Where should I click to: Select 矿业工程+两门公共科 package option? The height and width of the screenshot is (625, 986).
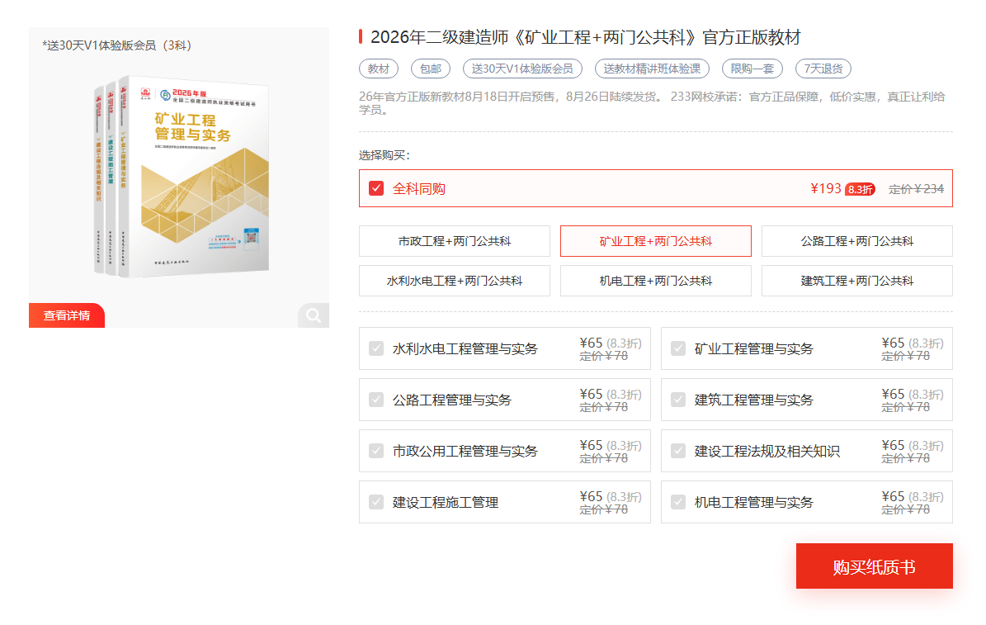[655, 241]
